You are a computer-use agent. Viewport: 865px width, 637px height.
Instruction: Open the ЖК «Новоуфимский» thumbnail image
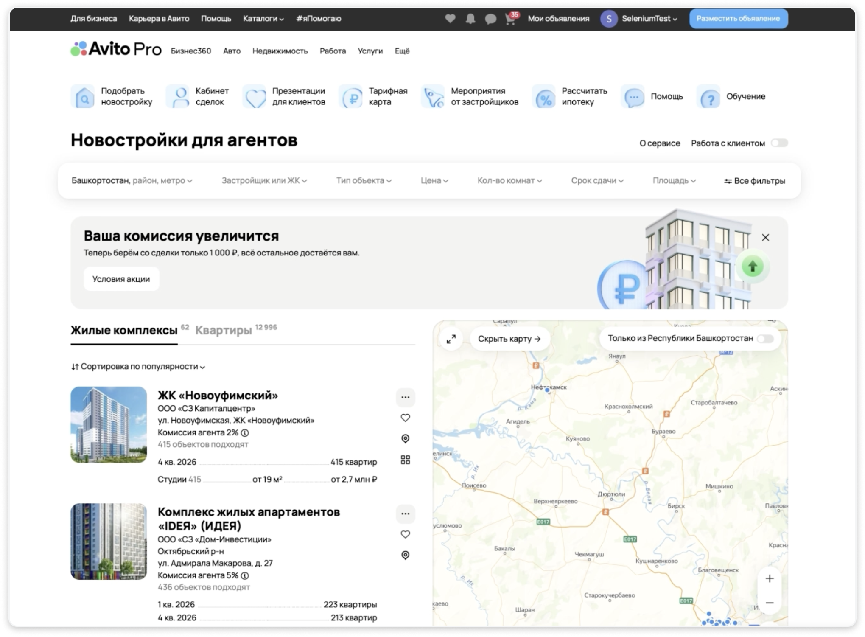[109, 424]
